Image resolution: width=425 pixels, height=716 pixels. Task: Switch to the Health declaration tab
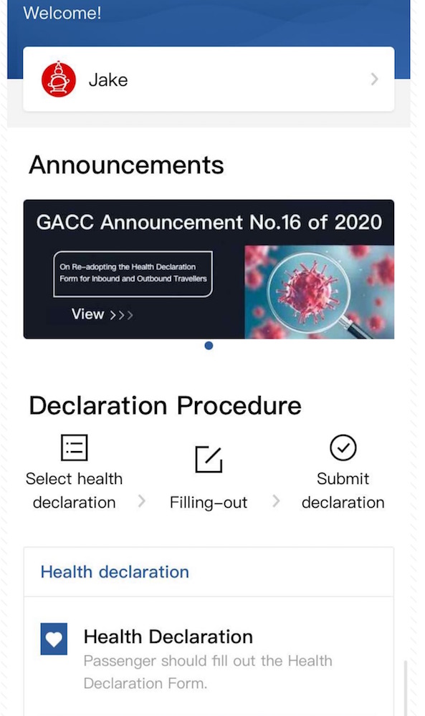[115, 571]
